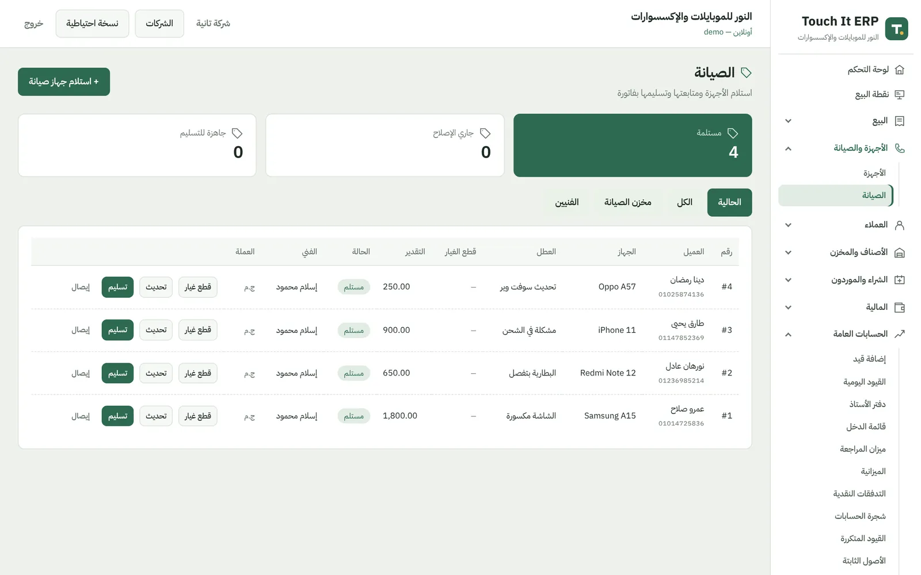Click تسليم for the Oppo A57 row
Viewport: 921px width, 575px height.
coord(117,287)
